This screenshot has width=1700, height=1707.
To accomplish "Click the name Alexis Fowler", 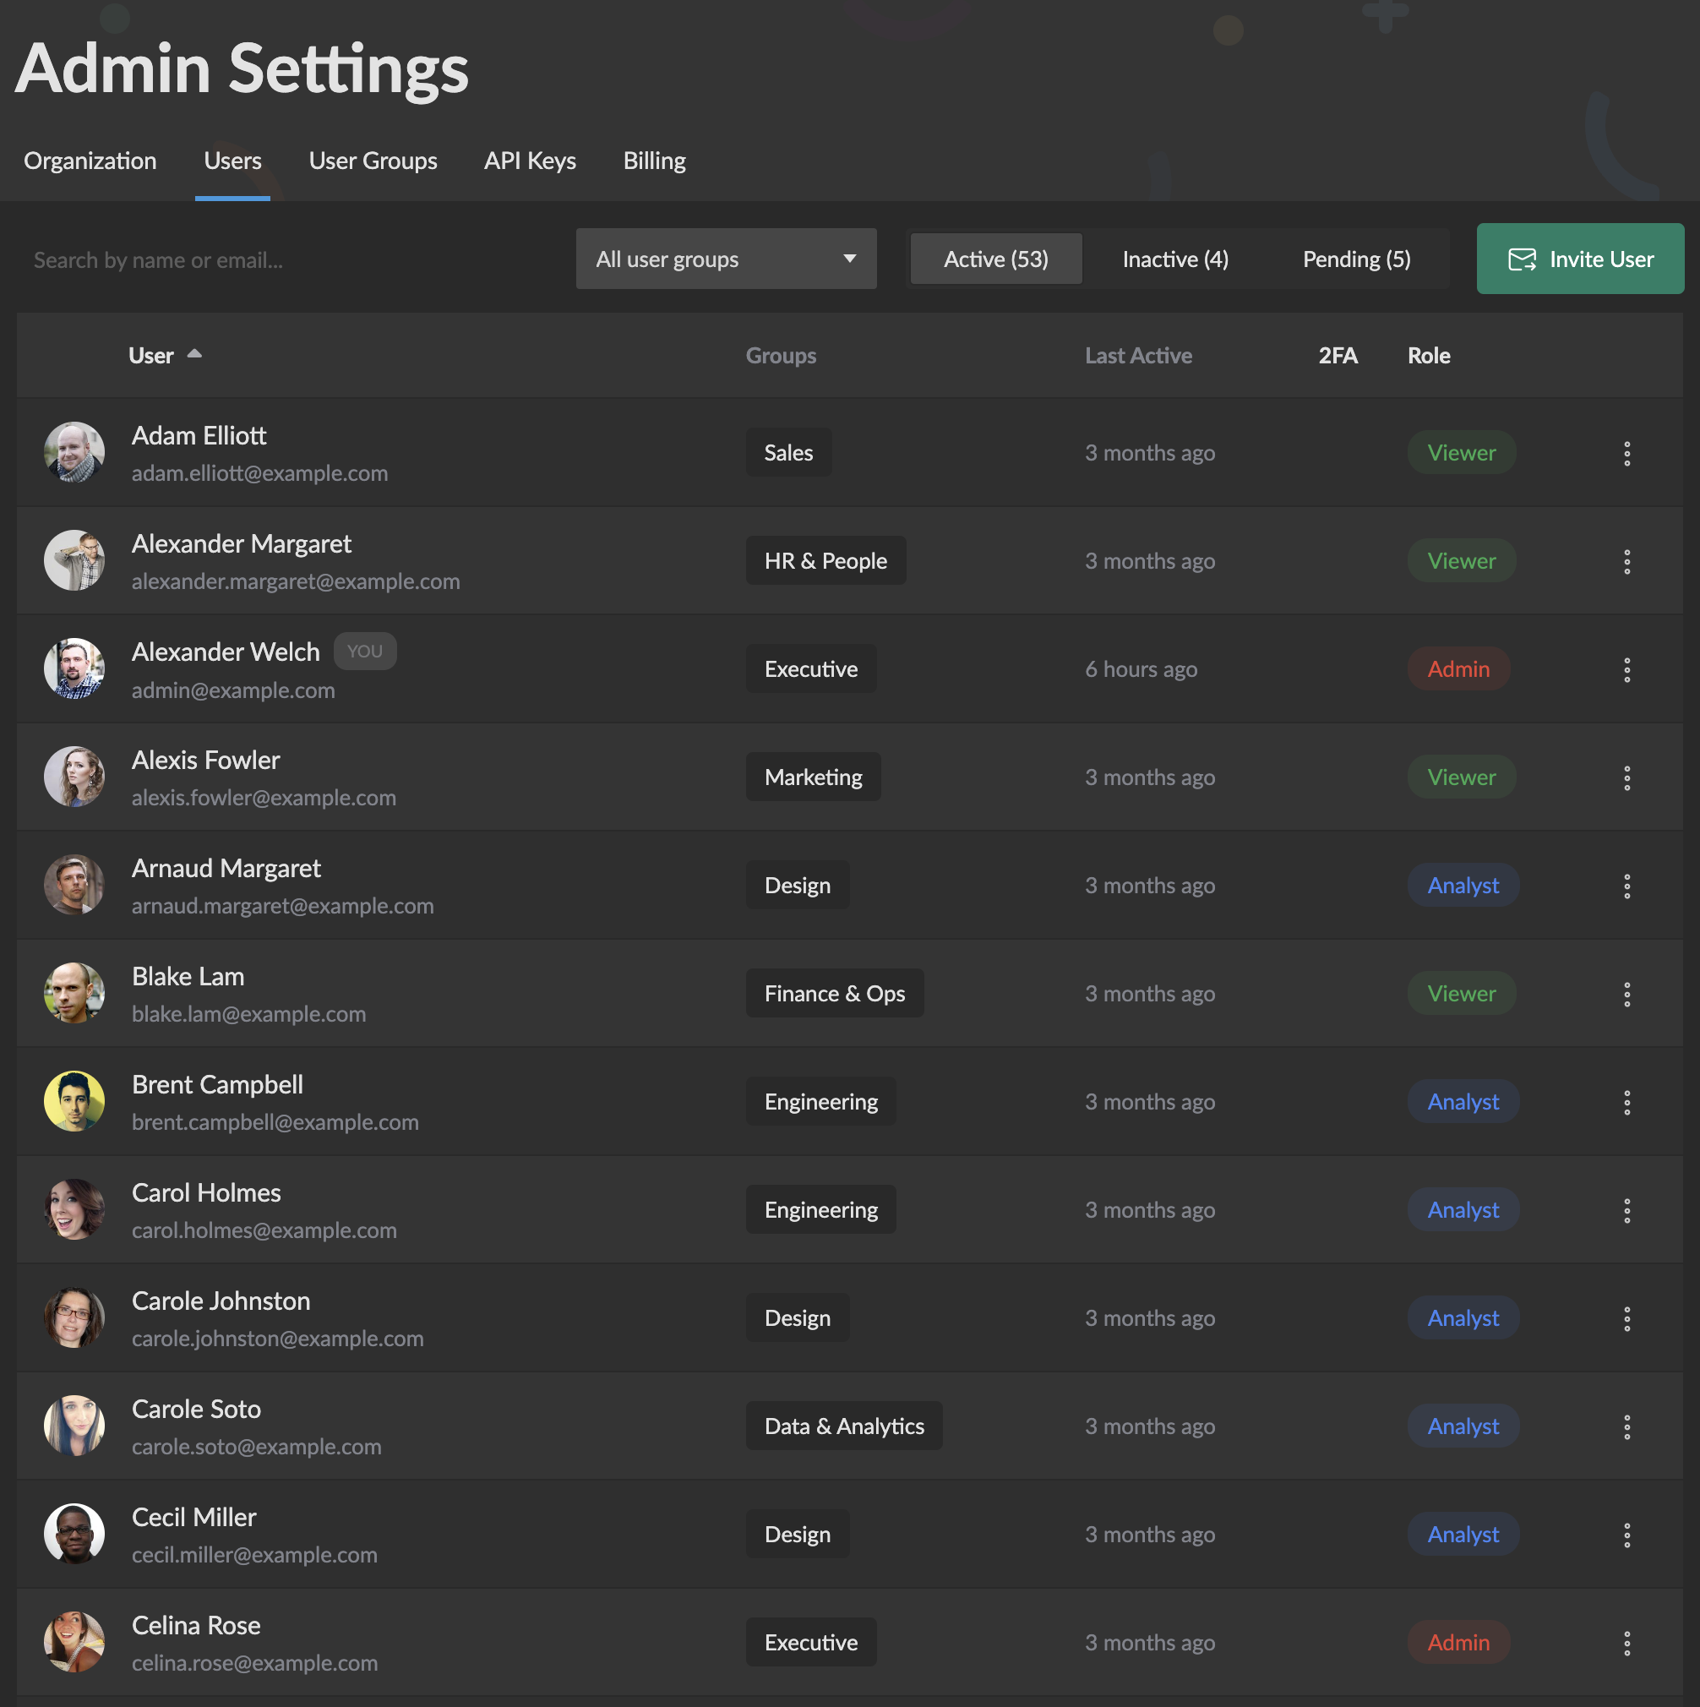I will coord(206,760).
